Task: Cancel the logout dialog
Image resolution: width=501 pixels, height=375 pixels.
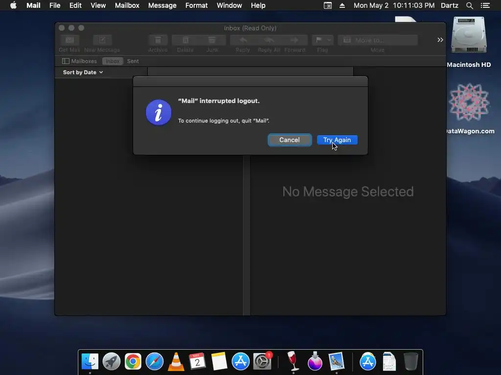Action: tap(290, 140)
